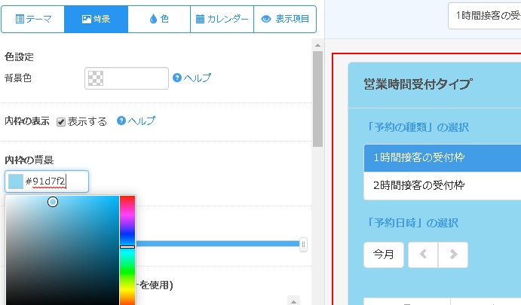Click the 「予約の種類」の選択 heading
This screenshot has width=521, height=305.
pyautogui.click(x=417, y=127)
